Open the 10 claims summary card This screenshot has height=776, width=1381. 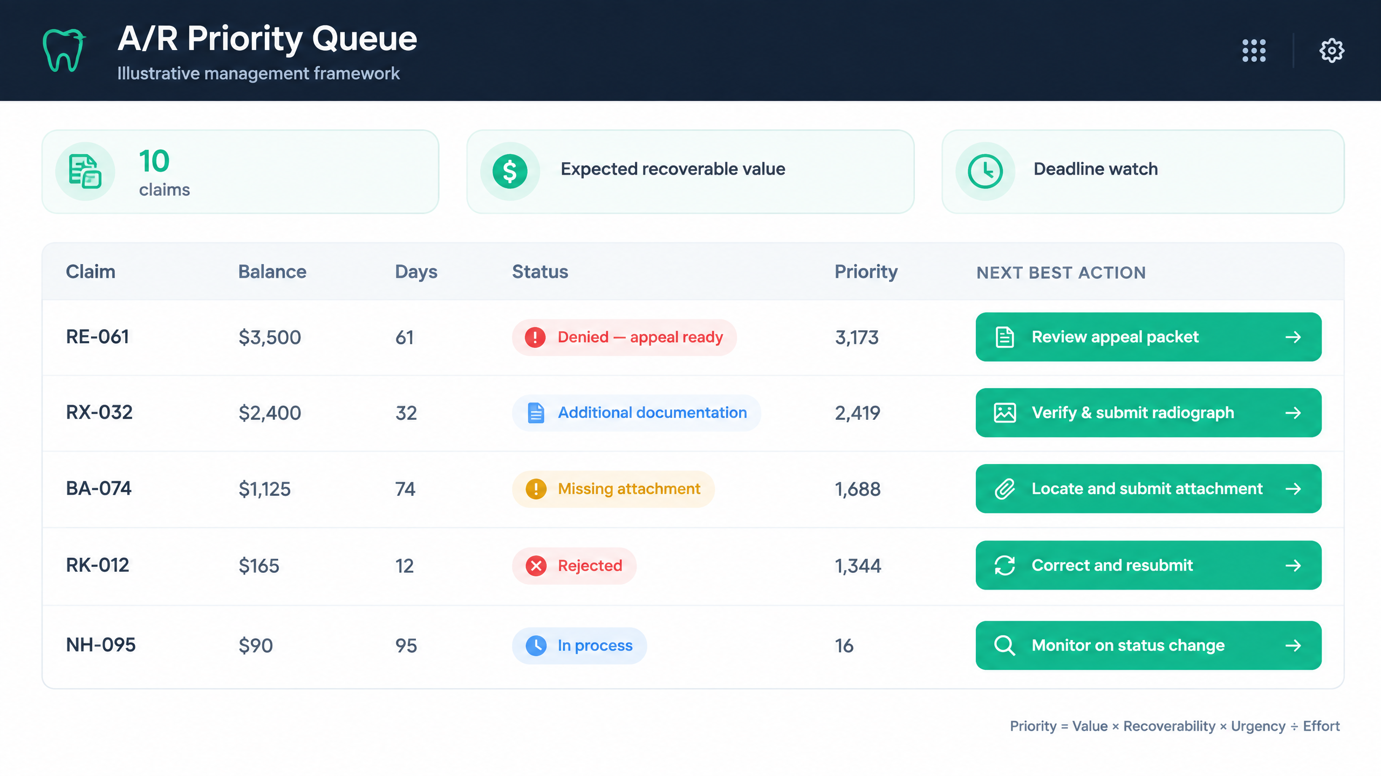(x=241, y=171)
